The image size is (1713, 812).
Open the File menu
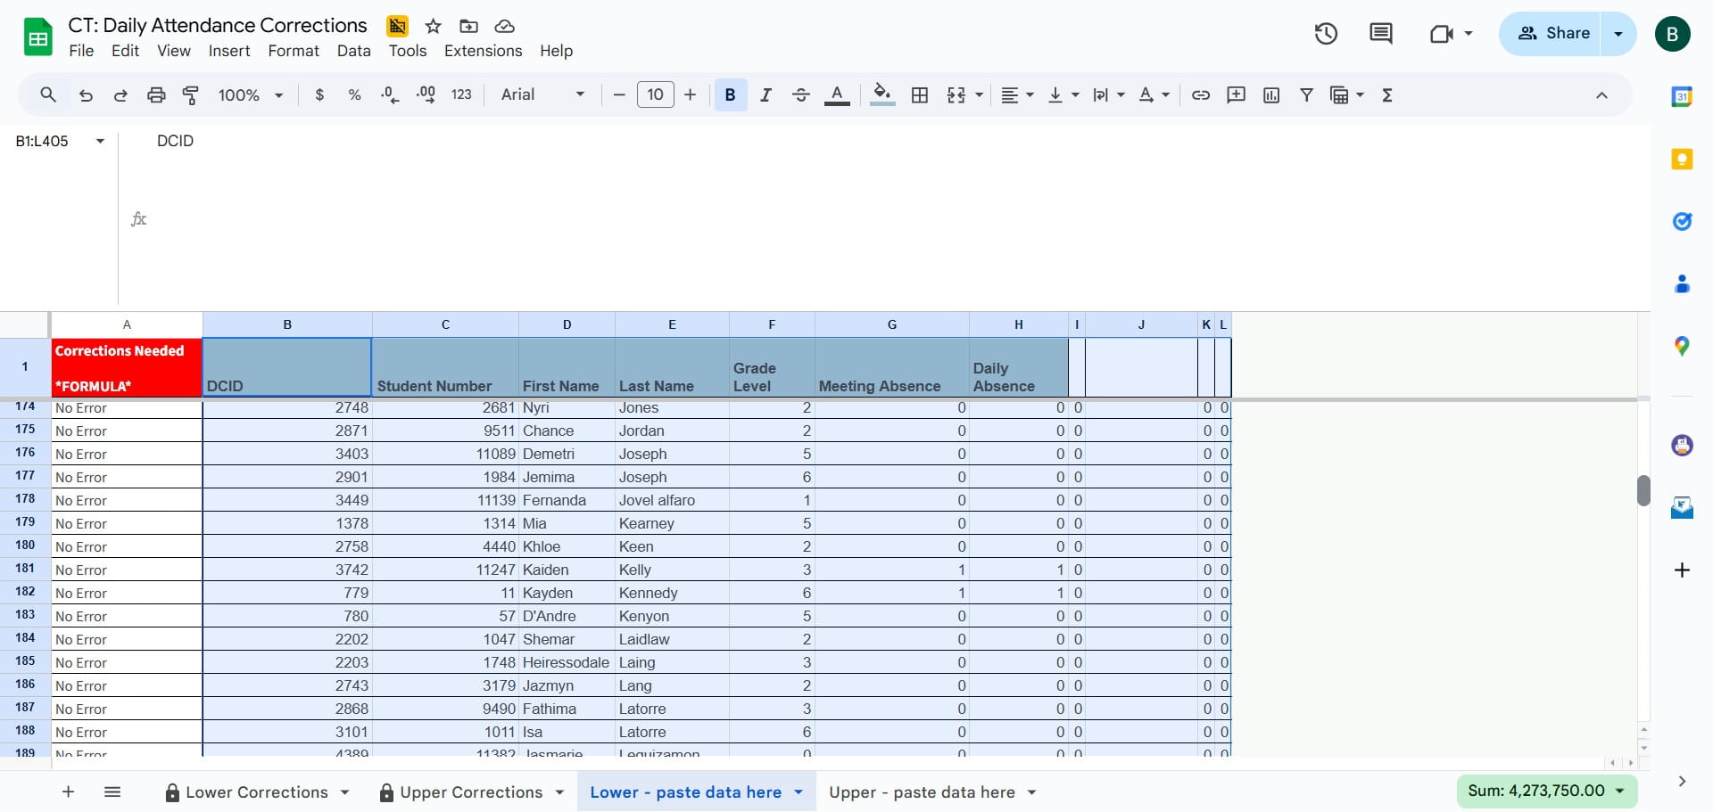81,51
